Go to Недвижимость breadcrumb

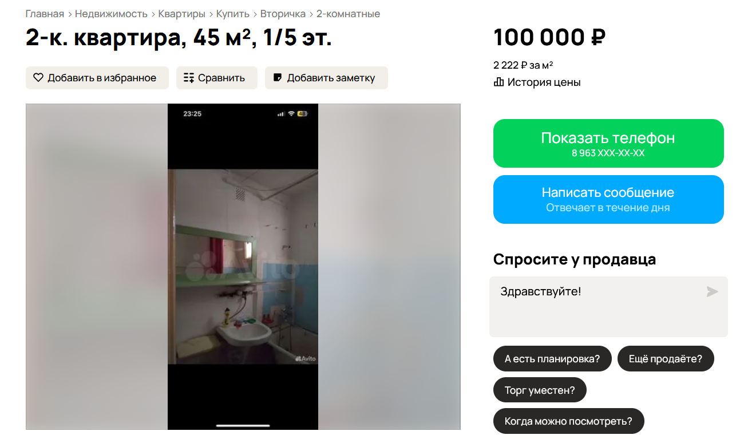point(111,14)
